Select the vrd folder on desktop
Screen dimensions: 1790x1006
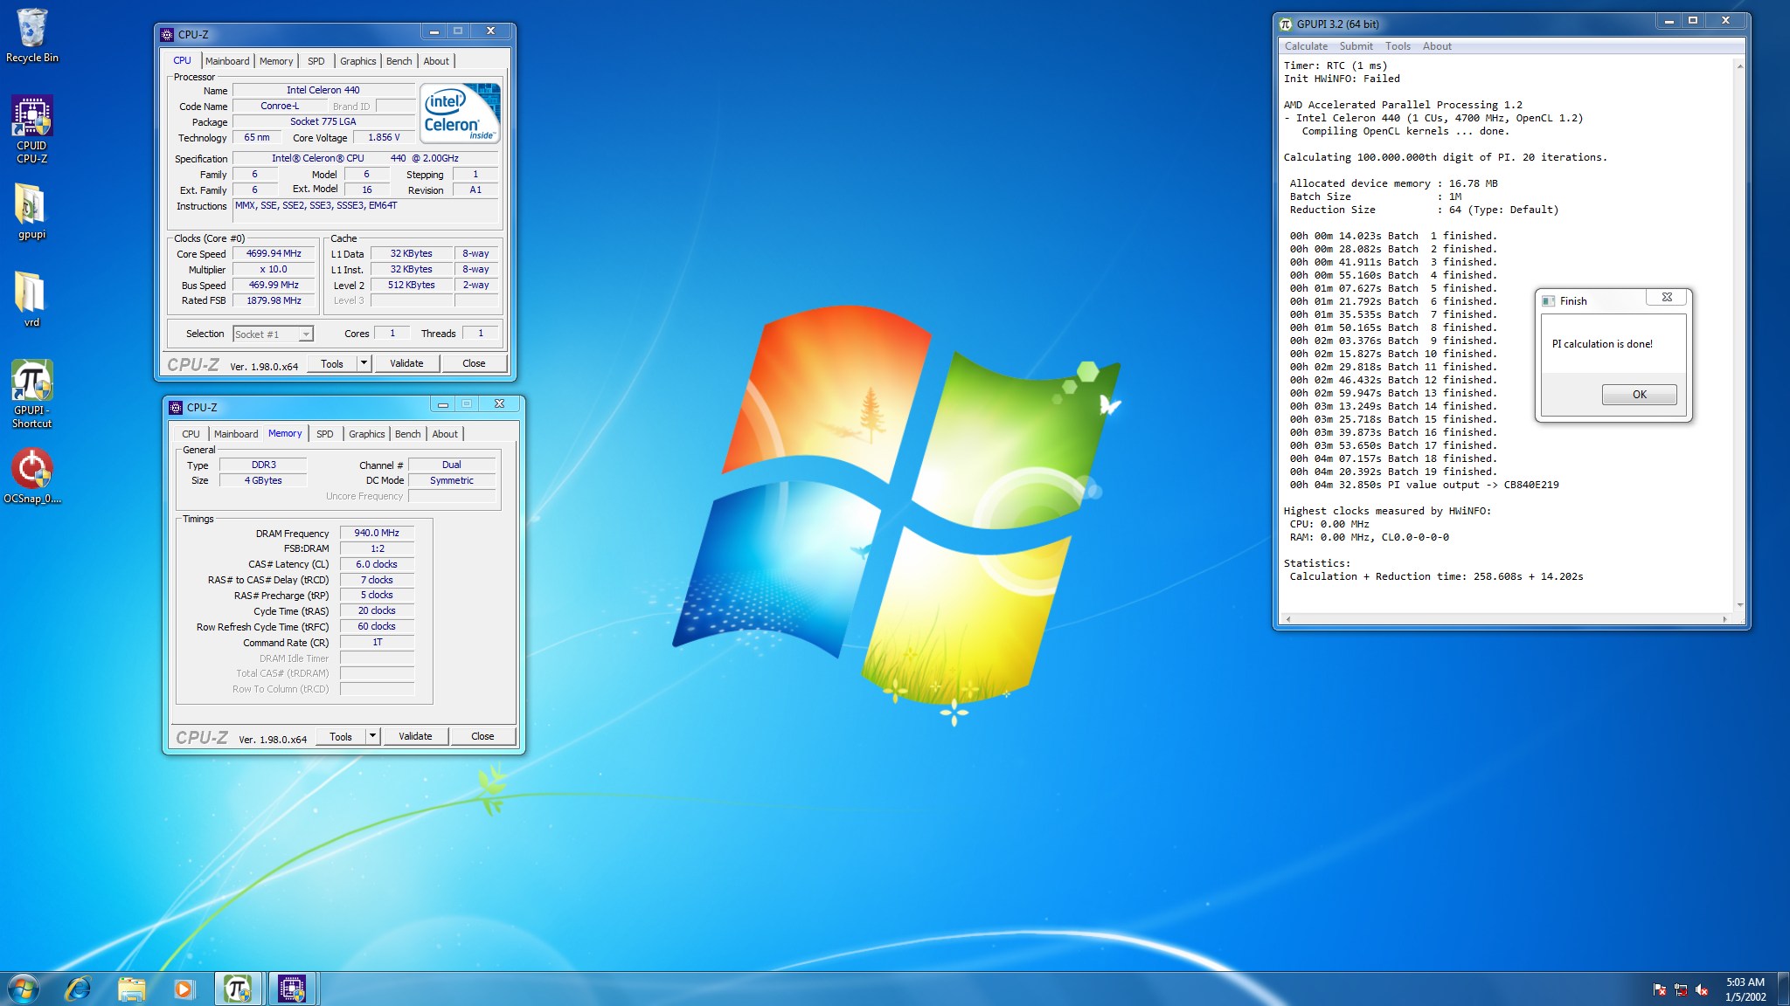(31, 299)
